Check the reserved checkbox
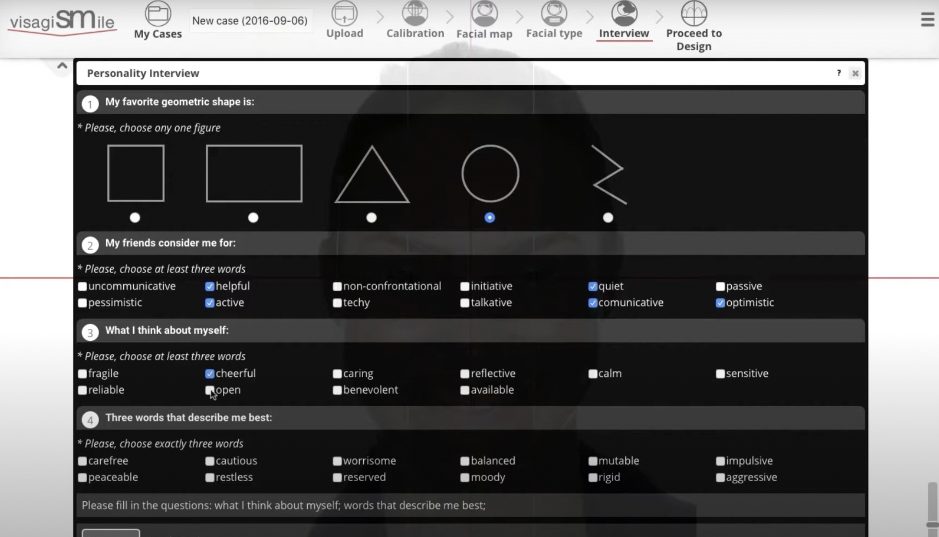 point(337,478)
